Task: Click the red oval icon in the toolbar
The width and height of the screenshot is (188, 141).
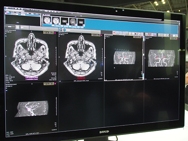Action: tap(115, 32)
